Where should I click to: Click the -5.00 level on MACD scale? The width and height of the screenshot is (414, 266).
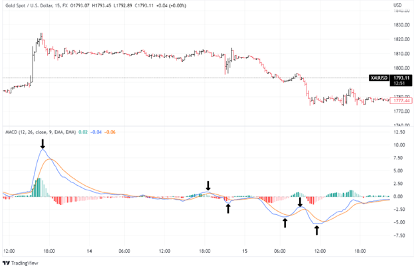[400, 222]
